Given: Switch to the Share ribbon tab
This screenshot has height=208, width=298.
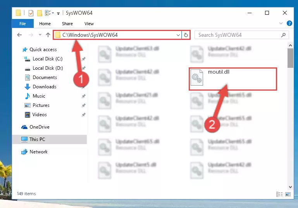Looking at the screenshot, I should point(67,24).
